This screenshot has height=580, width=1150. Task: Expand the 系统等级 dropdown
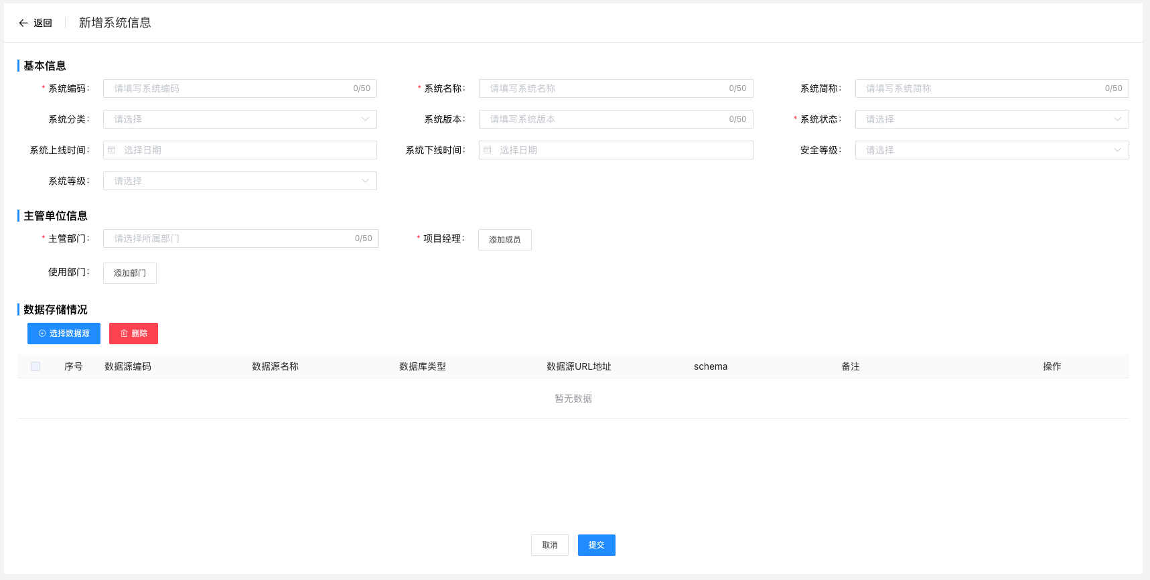pos(240,181)
